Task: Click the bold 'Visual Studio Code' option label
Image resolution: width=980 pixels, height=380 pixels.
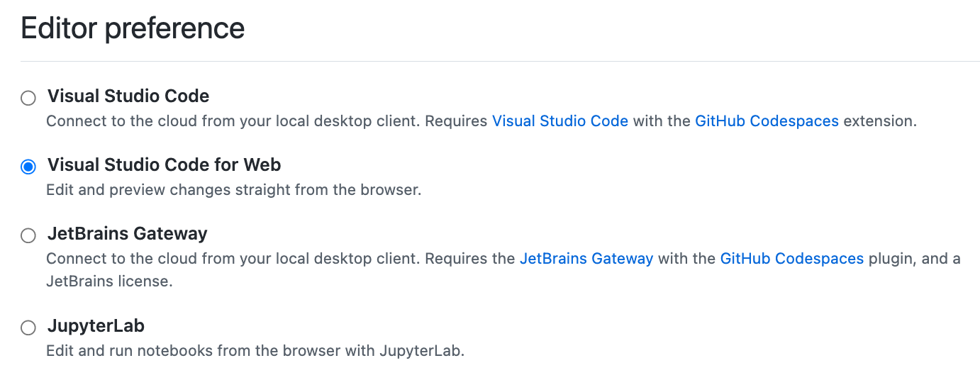Action: tap(128, 96)
